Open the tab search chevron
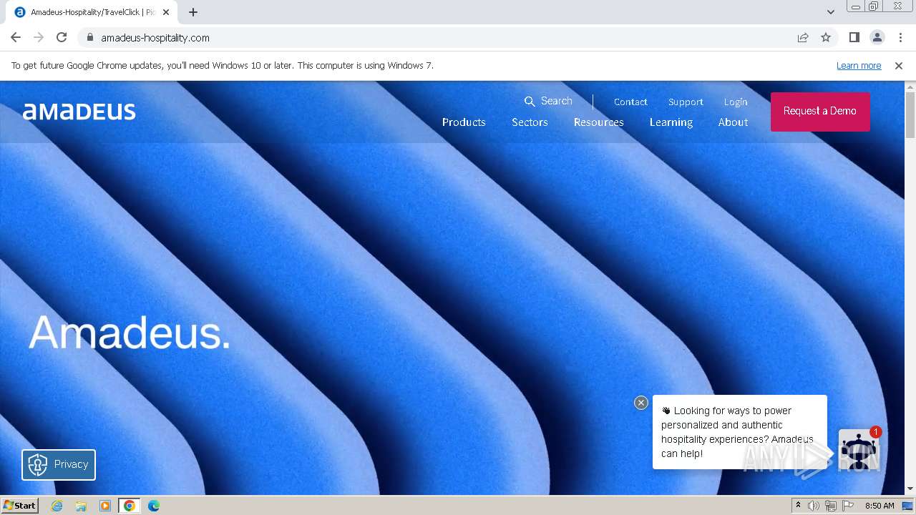 [831, 12]
